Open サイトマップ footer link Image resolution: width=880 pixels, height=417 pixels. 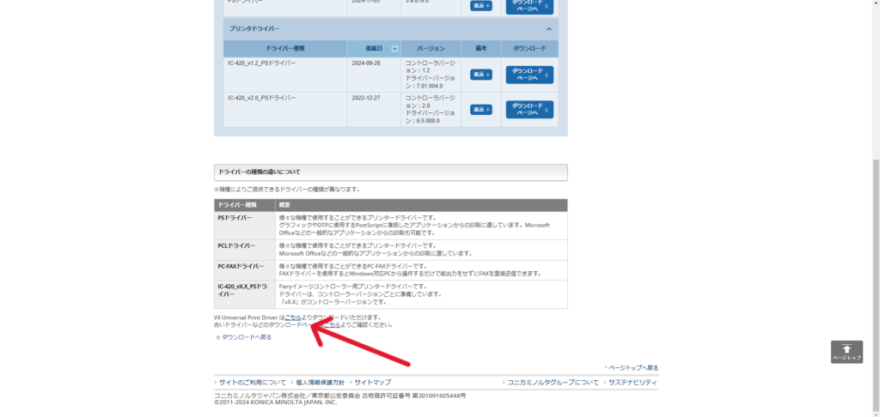click(372, 382)
